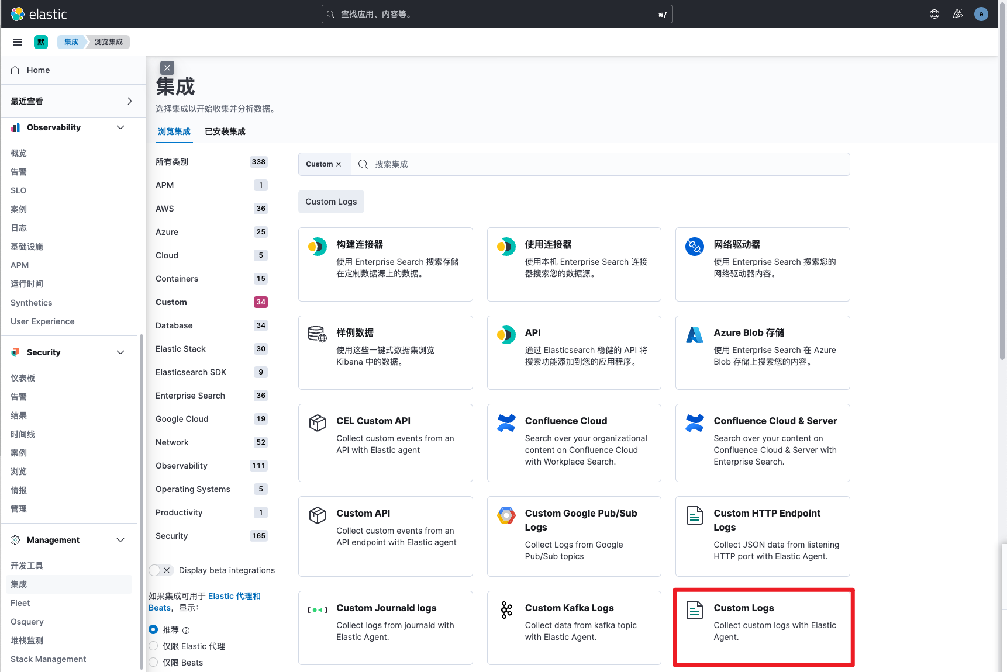Open the Custom Kafka Logs integration card

click(574, 628)
